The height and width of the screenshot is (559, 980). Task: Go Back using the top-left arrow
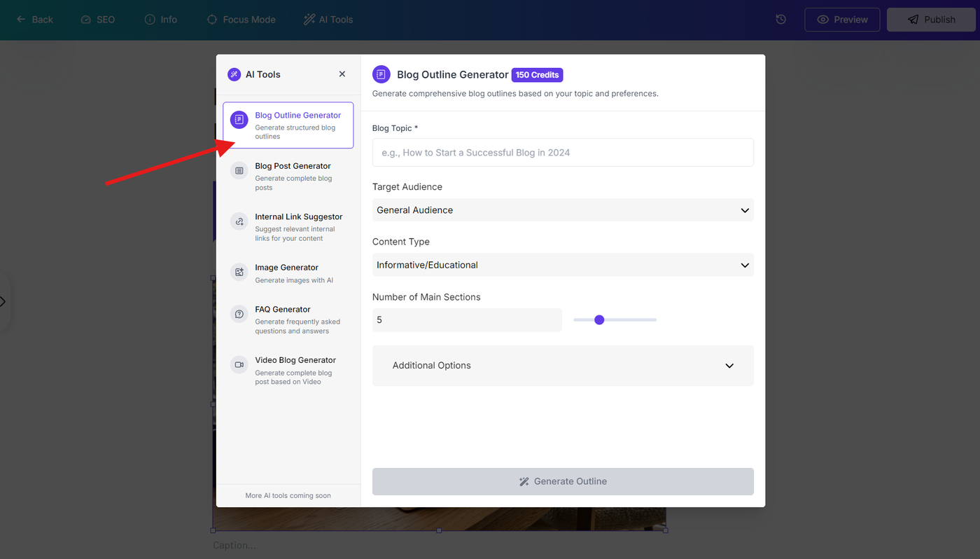[34, 20]
